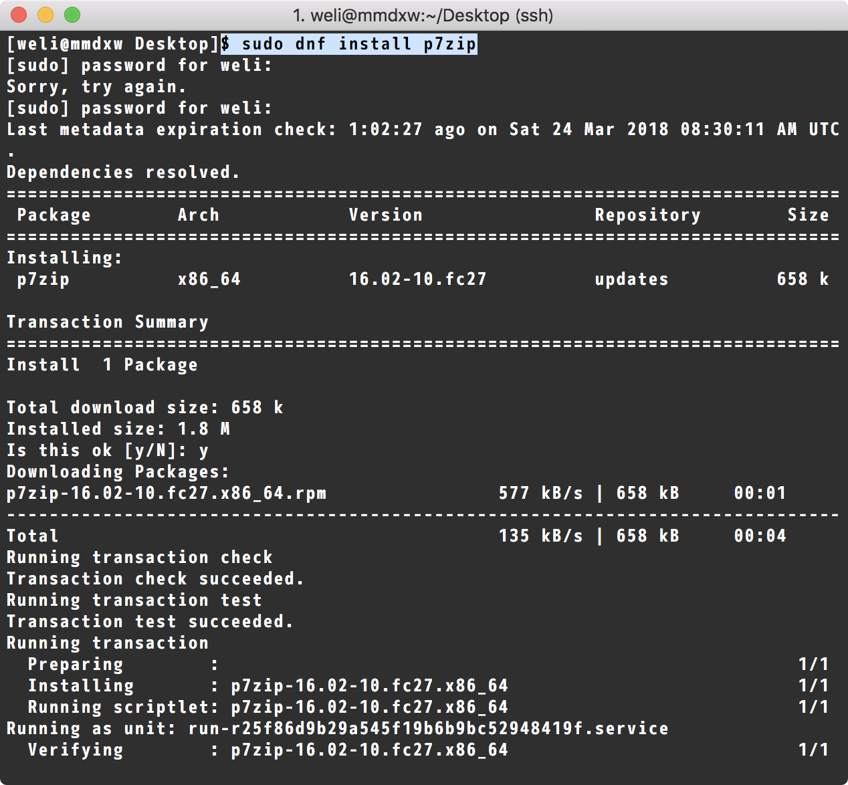Click the 'Running transaction test' line
This screenshot has height=785, width=848.
tap(134, 600)
